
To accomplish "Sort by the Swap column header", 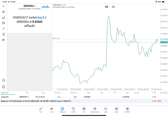I will 137,93.
